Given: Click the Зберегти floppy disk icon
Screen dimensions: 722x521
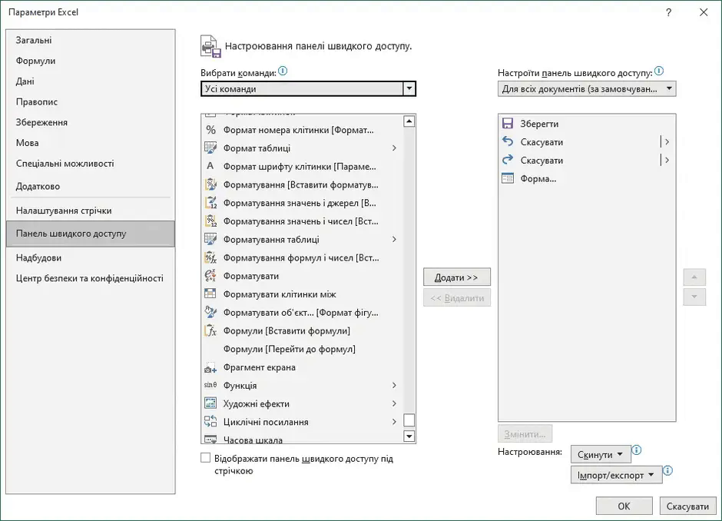Looking at the screenshot, I should (x=508, y=124).
